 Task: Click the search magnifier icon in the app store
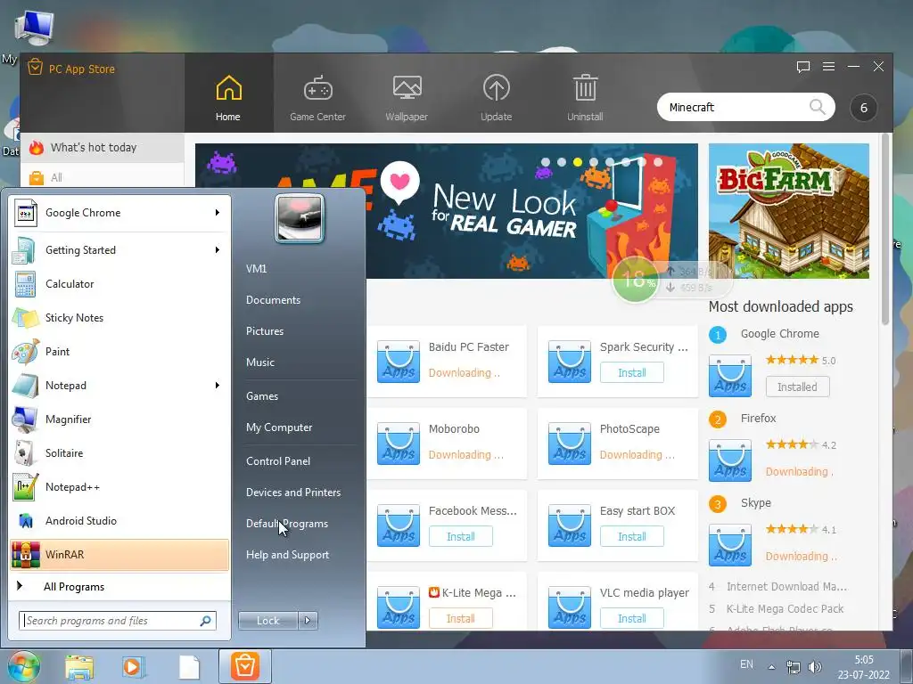tap(817, 107)
